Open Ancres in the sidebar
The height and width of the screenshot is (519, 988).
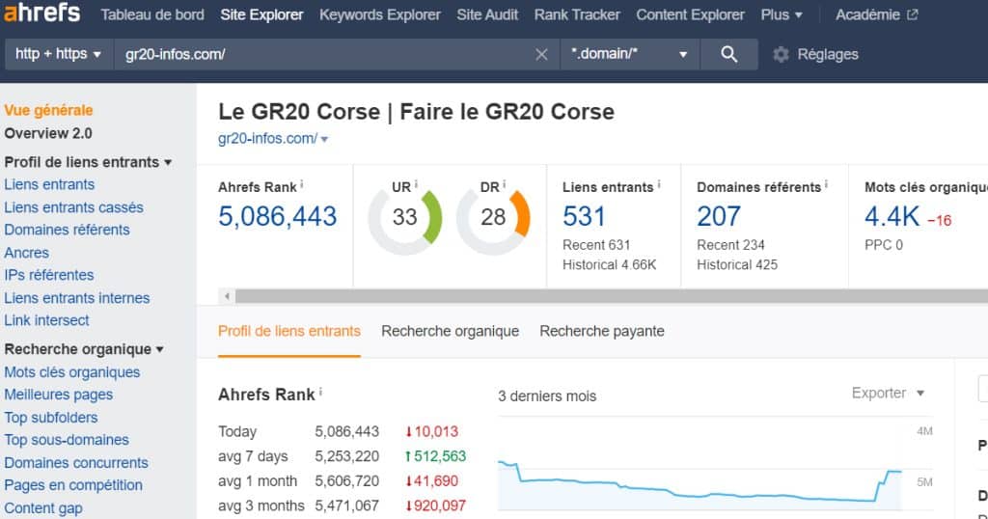pyautogui.click(x=26, y=253)
